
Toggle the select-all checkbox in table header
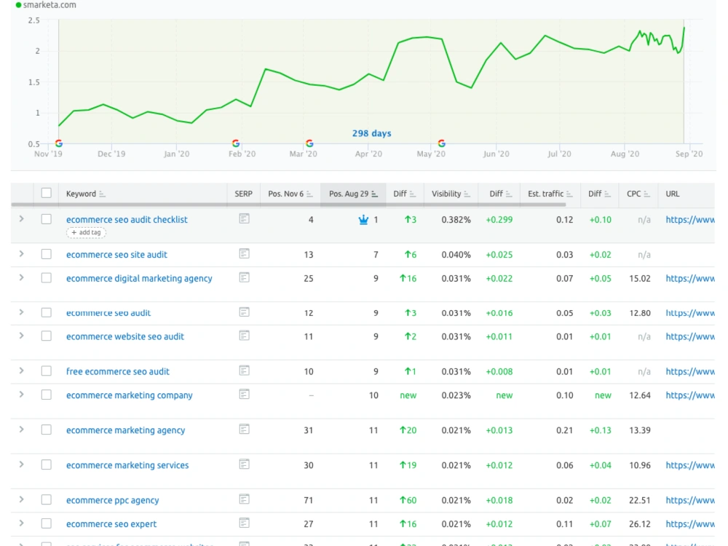[47, 193]
